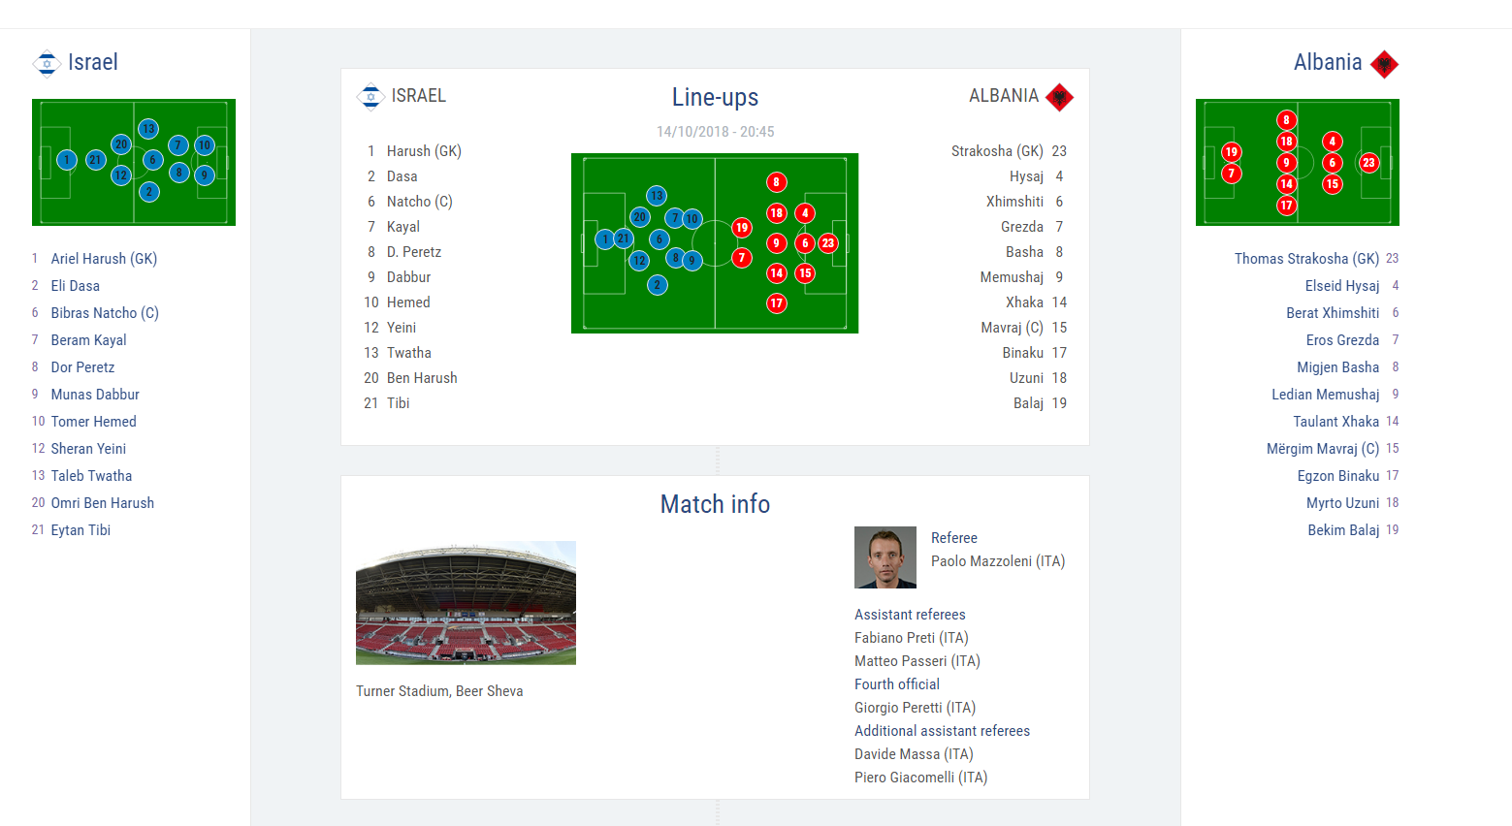Click Albania flag beside ALBANIA line-up heading

click(1059, 97)
